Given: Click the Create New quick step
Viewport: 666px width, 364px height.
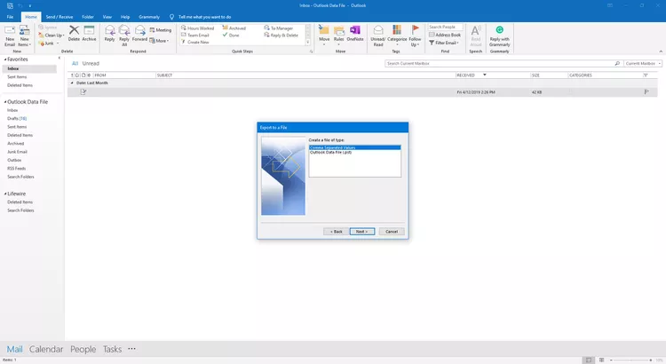Looking at the screenshot, I should [195, 42].
